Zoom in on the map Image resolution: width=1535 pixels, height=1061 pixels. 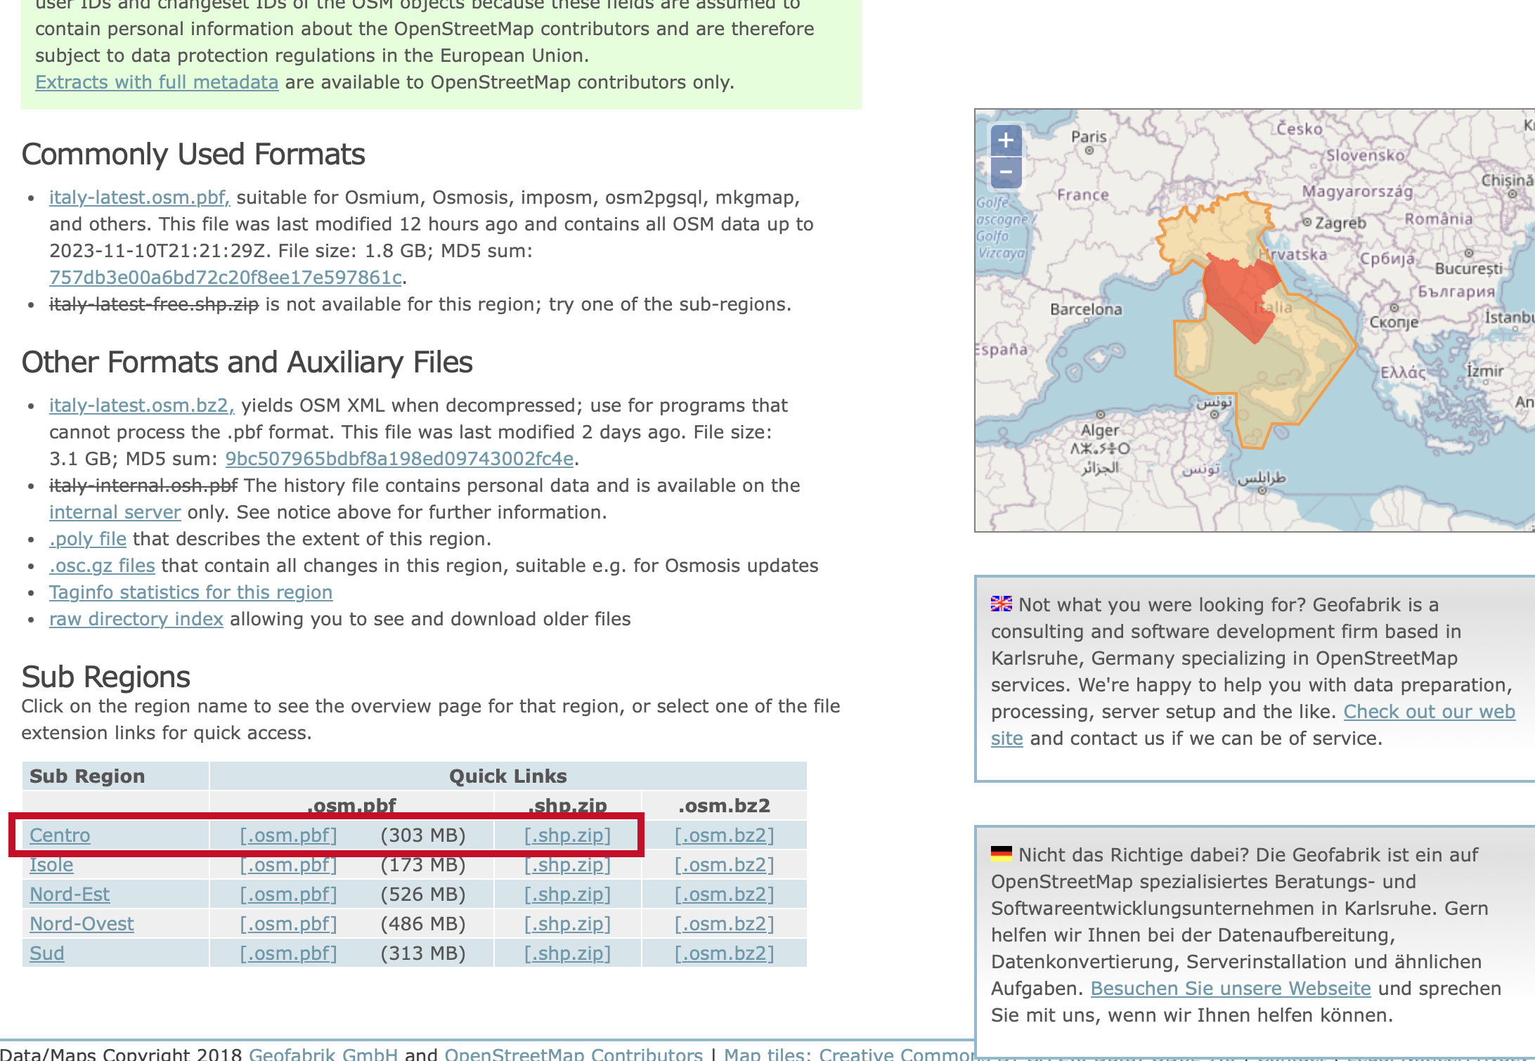(x=1006, y=141)
